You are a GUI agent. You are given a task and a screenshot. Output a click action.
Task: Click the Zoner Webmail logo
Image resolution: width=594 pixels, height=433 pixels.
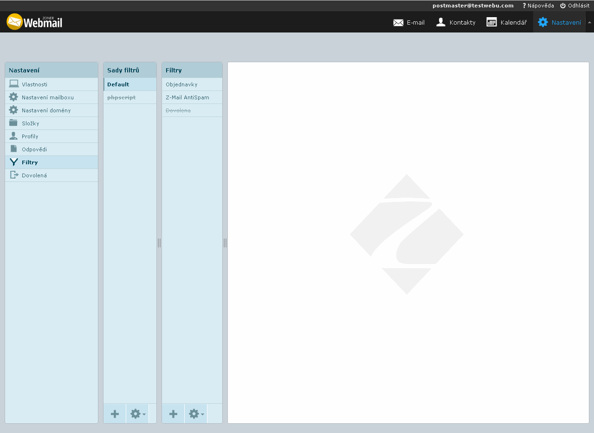(34, 21)
